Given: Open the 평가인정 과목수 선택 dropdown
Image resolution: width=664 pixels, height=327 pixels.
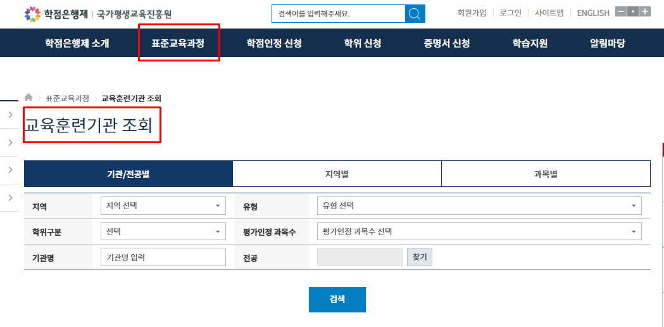Looking at the screenshot, I should pos(479,231).
